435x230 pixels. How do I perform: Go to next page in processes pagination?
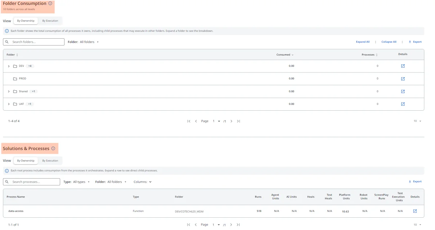231,225
